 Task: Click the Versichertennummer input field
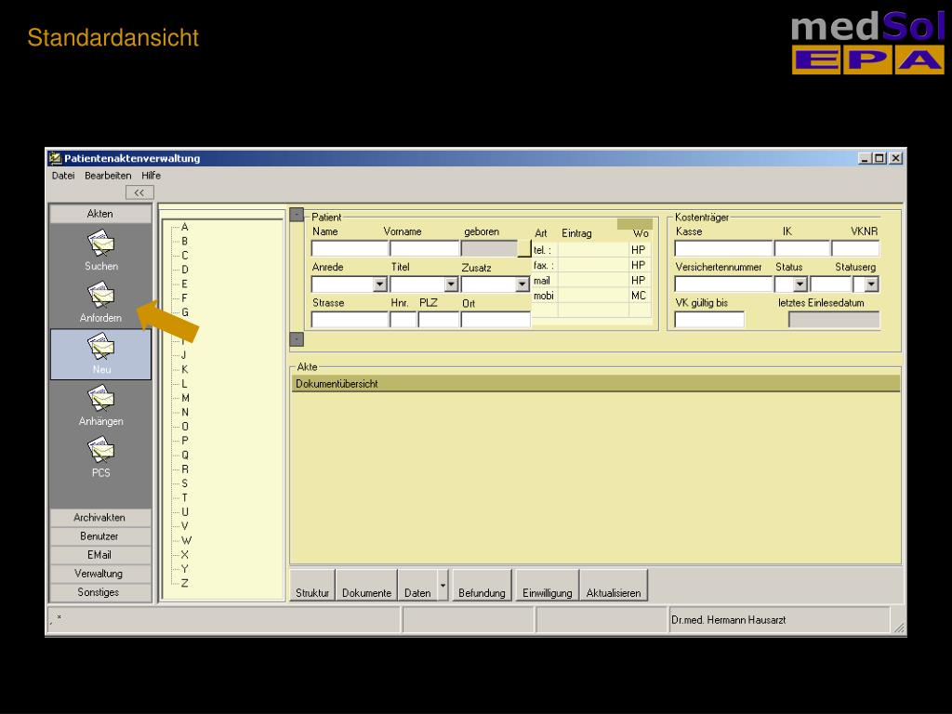pos(723,284)
